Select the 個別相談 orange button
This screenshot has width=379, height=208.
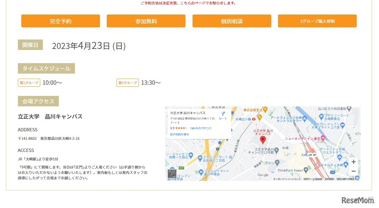point(232,21)
